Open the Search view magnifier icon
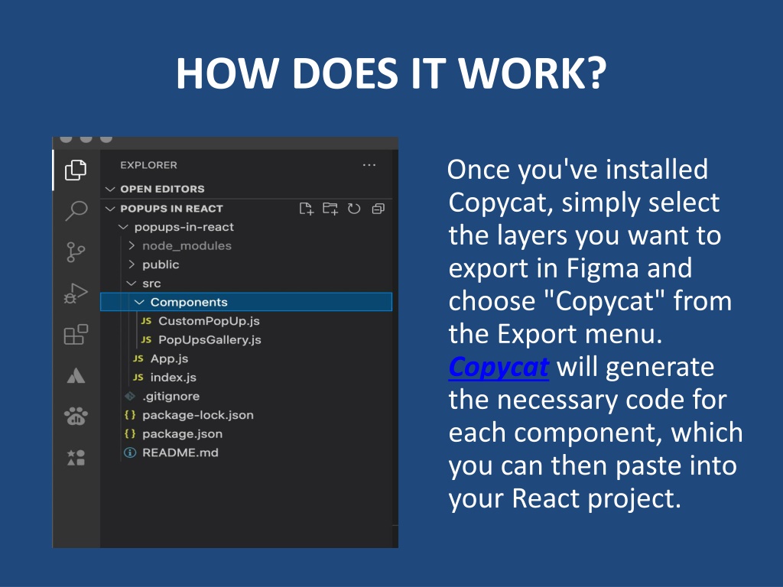Image resolution: width=783 pixels, height=587 pixels. (x=76, y=211)
